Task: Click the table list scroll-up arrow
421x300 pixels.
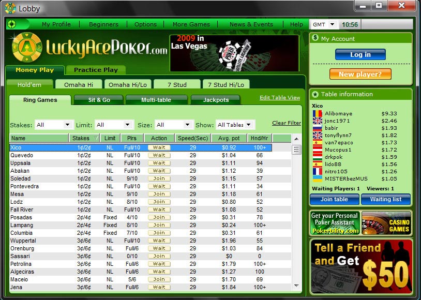Action: point(296,139)
